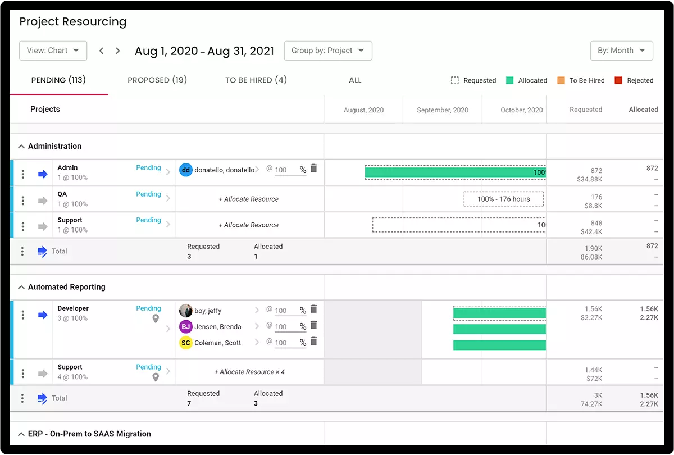Open three-dot menu for Automated Reporting Total row
Viewport: 674px width, 455px height.
22,398
